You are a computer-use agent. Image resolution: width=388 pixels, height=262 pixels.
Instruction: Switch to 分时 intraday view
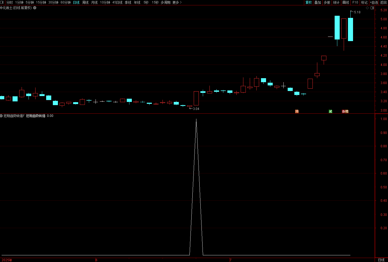[10, 2]
